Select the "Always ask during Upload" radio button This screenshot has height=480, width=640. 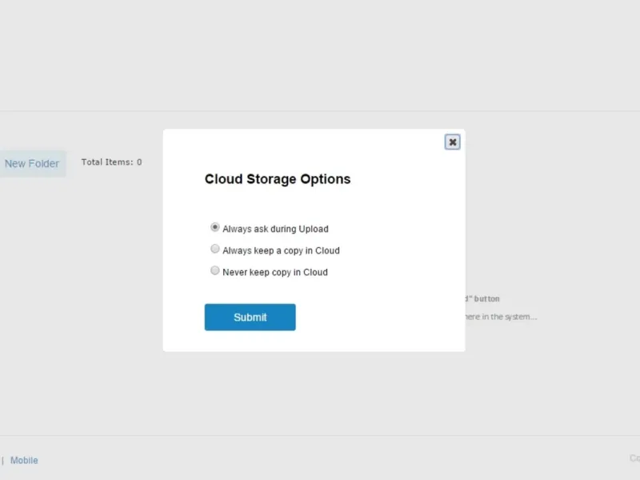pos(215,228)
